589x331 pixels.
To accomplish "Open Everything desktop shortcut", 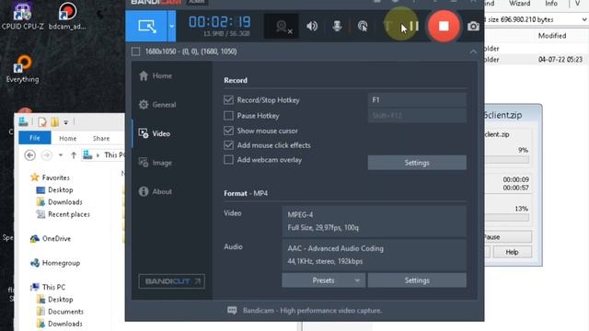I will [x=22, y=69].
